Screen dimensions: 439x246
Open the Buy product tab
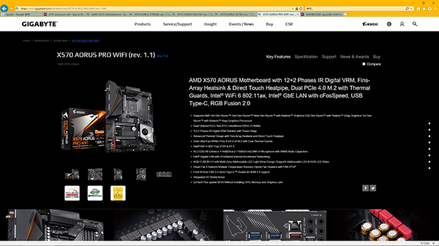pos(377,57)
